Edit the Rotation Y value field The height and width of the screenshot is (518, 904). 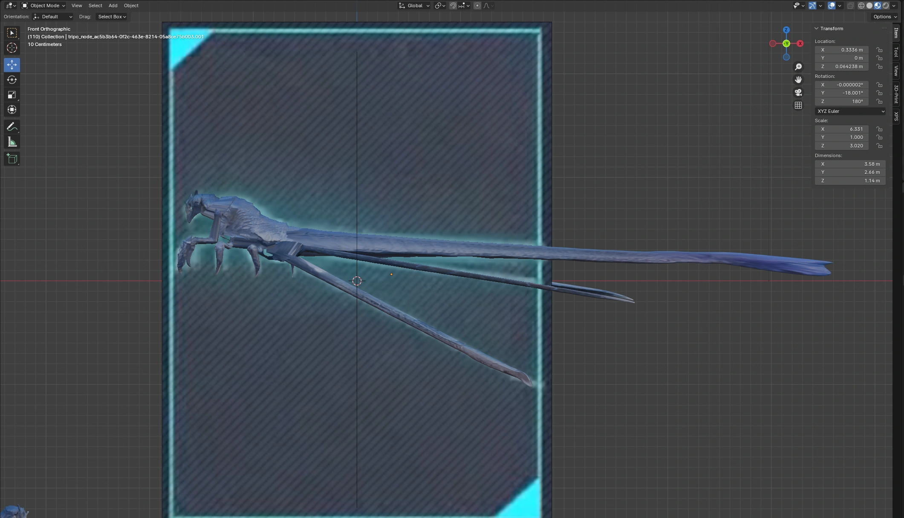point(841,93)
